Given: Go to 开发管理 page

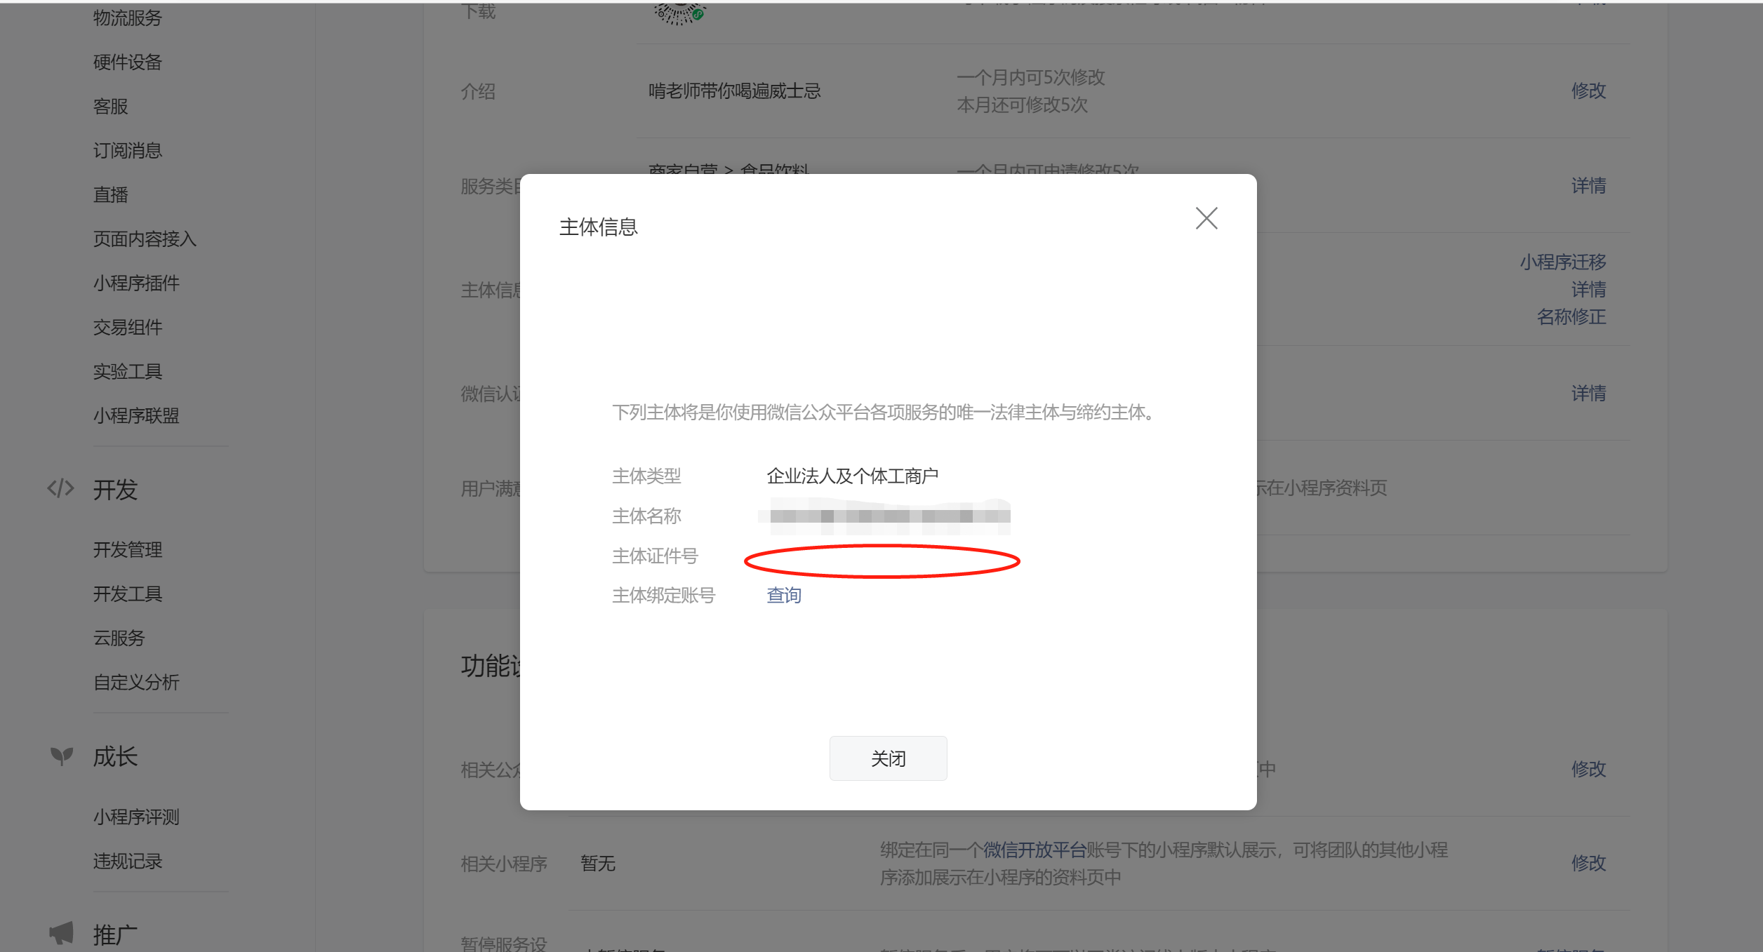Looking at the screenshot, I should [x=127, y=549].
